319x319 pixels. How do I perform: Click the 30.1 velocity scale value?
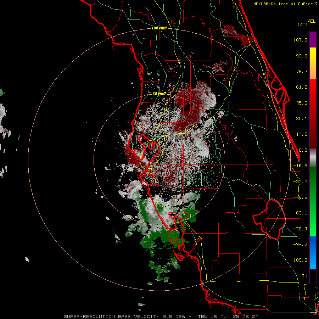click(302, 119)
